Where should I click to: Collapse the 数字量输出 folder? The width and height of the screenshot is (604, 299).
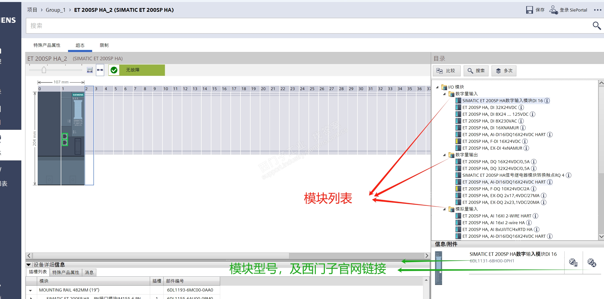[444, 155]
